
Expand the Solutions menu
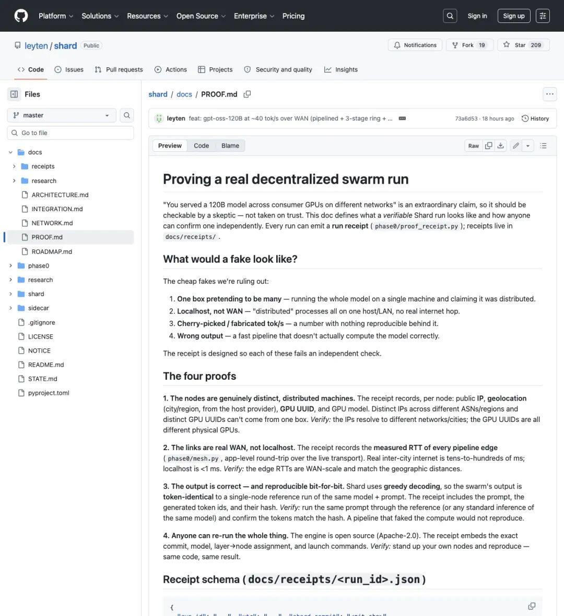(100, 16)
